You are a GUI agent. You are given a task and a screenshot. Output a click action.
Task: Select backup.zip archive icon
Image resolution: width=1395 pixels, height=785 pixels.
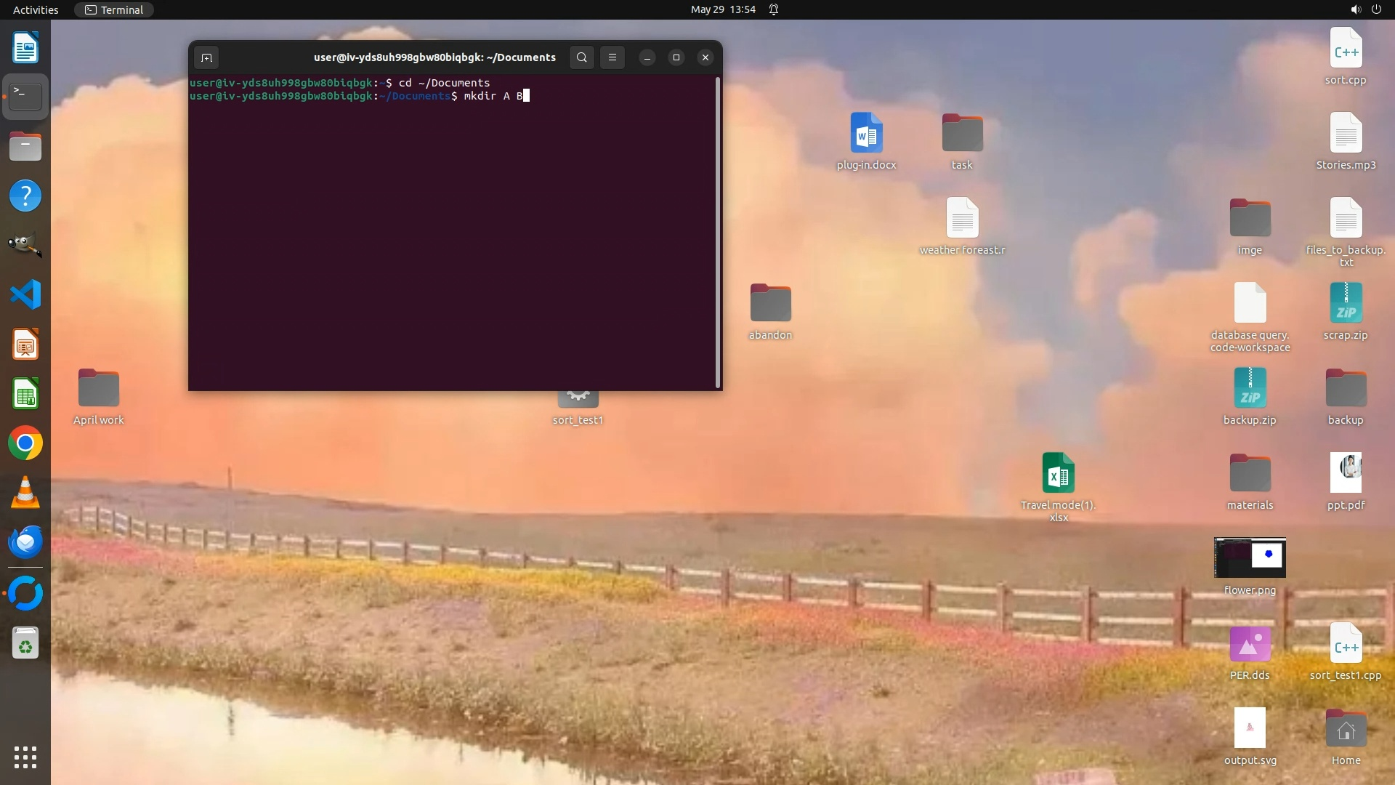[x=1250, y=388]
